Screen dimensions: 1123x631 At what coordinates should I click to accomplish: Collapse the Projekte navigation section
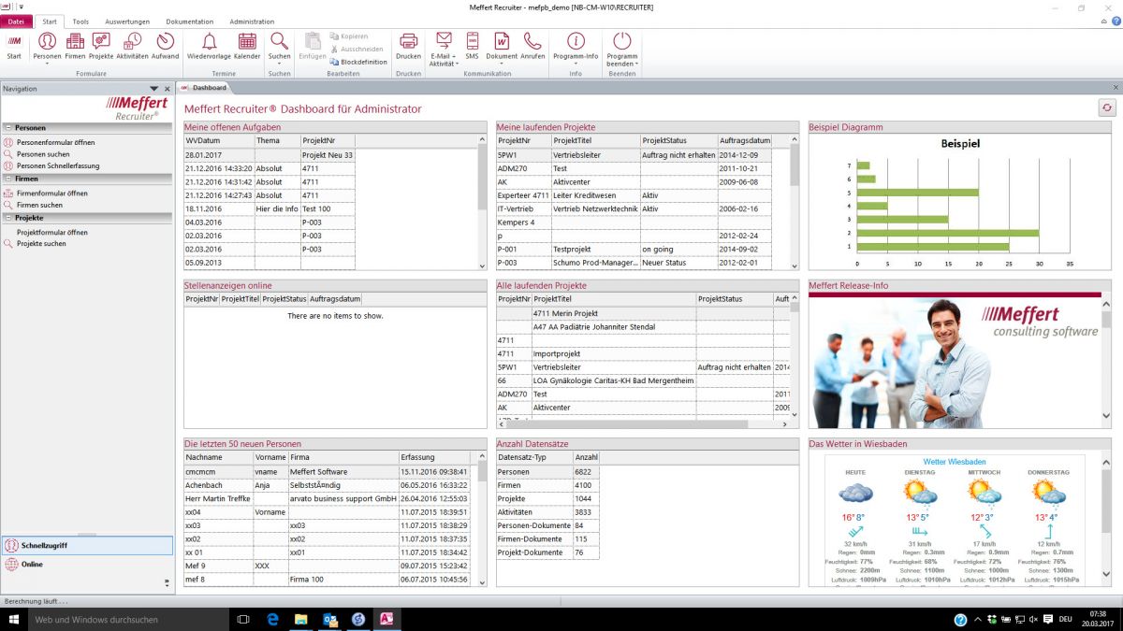(7, 218)
